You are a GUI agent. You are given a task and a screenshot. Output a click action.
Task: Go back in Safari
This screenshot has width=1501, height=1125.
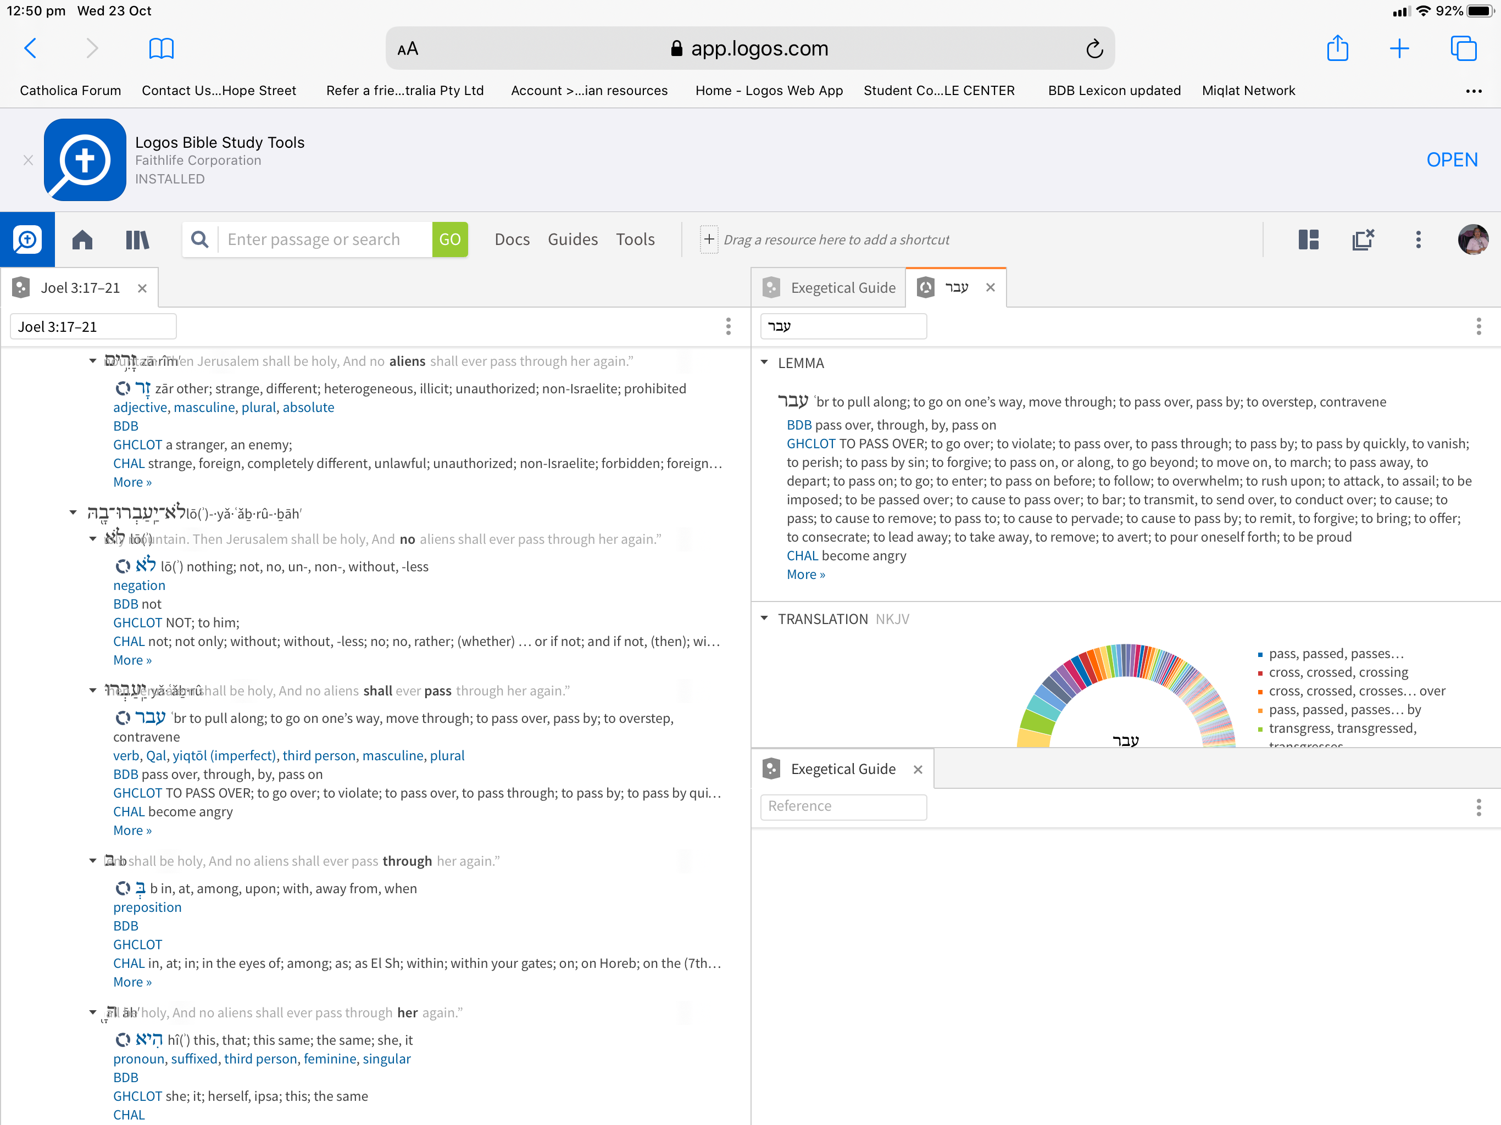[31, 48]
